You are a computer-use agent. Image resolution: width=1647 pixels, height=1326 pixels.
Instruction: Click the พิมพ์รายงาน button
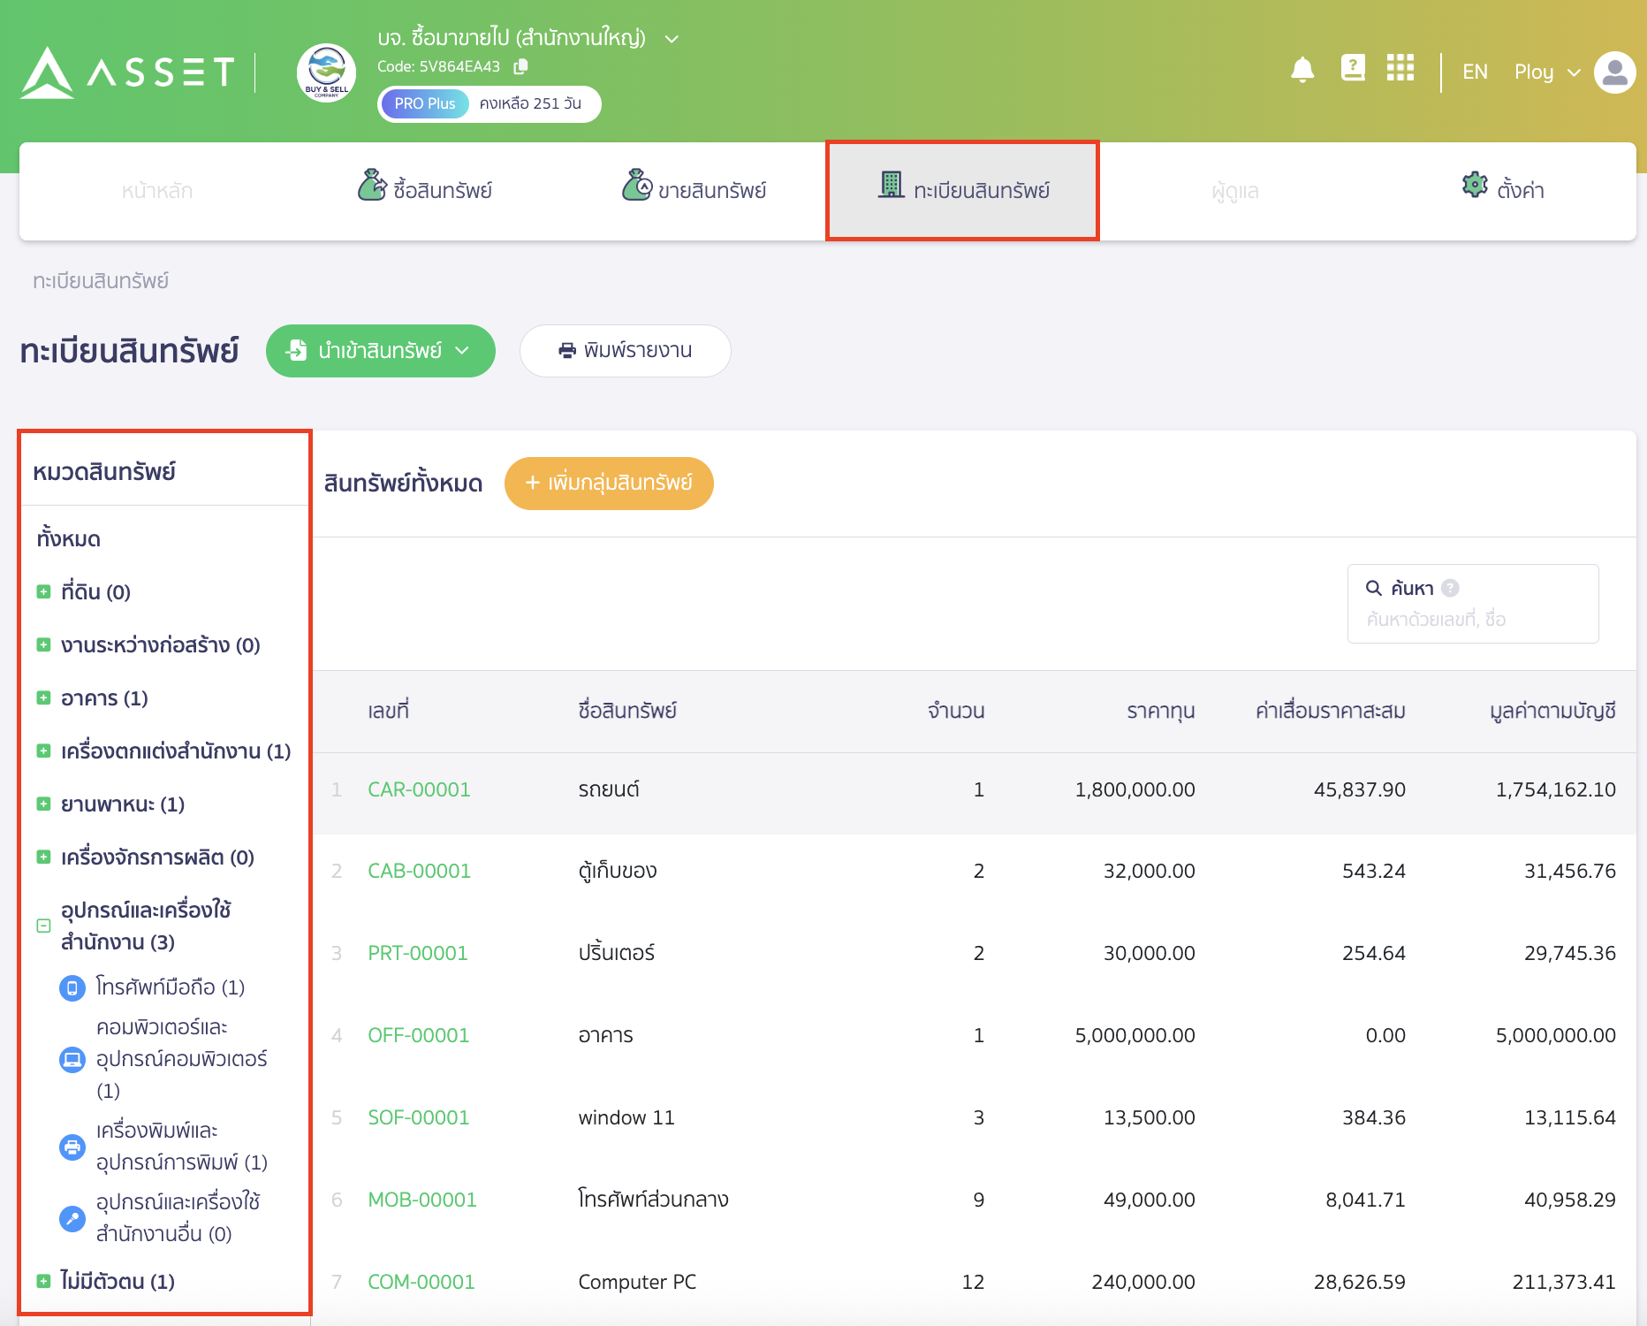click(x=625, y=351)
